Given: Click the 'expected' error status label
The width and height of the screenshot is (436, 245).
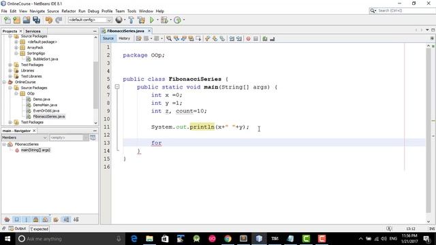Looking at the screenshot, I should point(40,229).
